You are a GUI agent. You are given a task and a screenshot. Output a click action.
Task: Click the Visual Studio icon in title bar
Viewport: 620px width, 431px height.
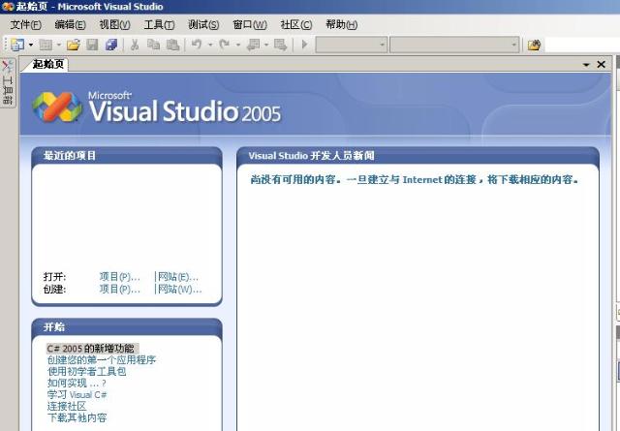coord(7,7)
